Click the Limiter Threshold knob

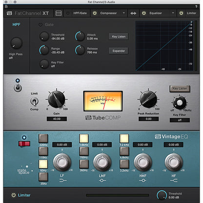[162, 195]
